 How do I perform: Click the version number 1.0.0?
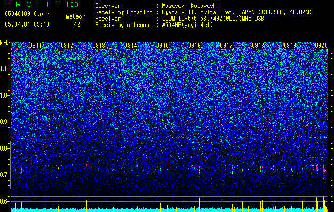pyautogui.click(x=72, y=4)
